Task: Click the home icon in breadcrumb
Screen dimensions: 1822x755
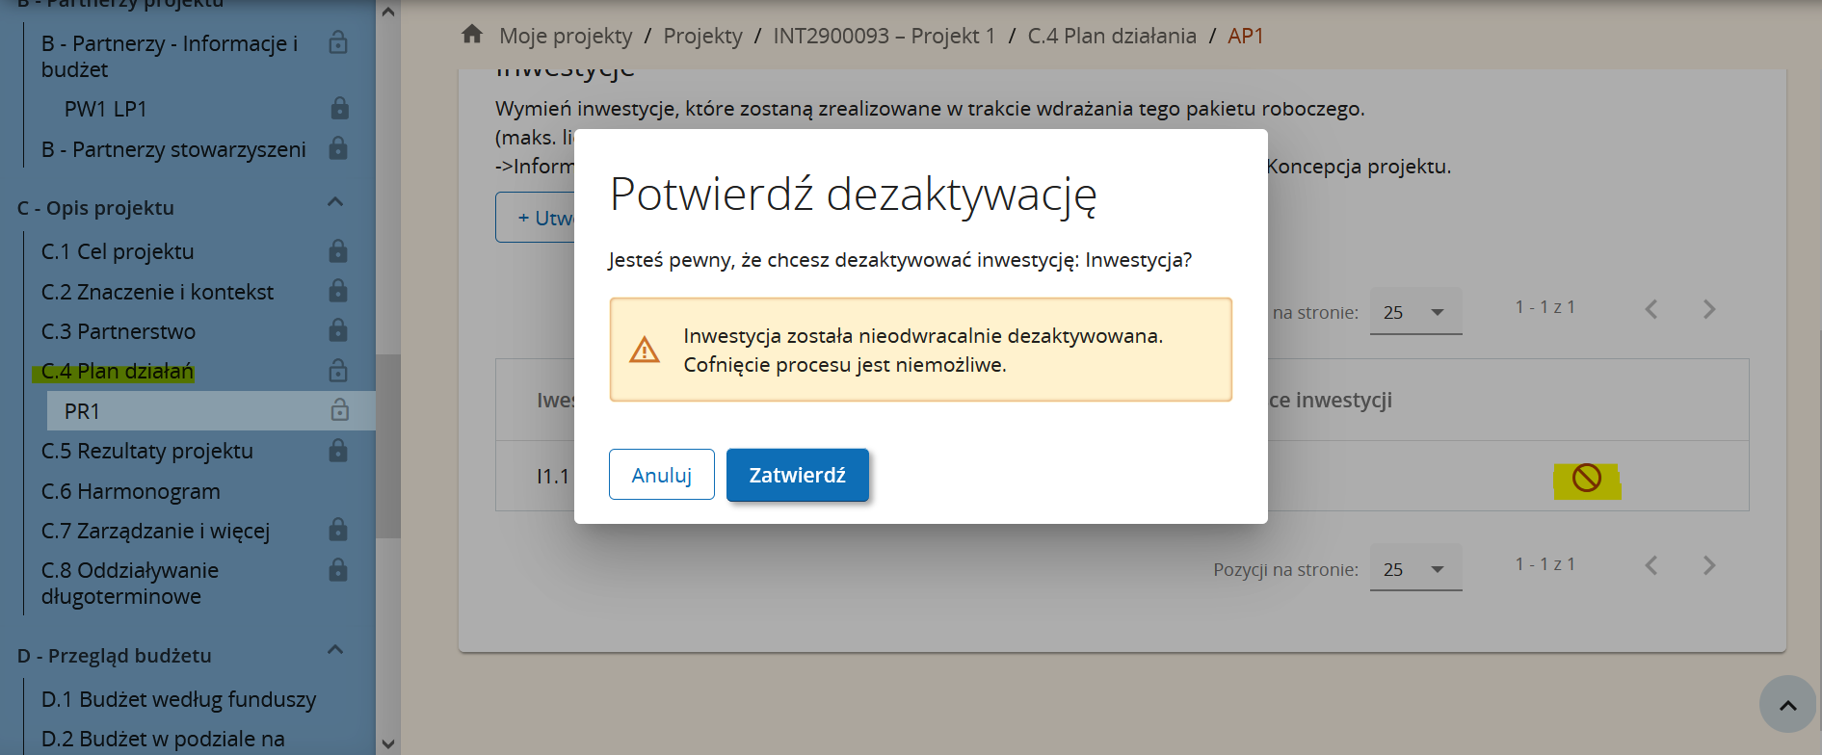Action: coord(472,35)
